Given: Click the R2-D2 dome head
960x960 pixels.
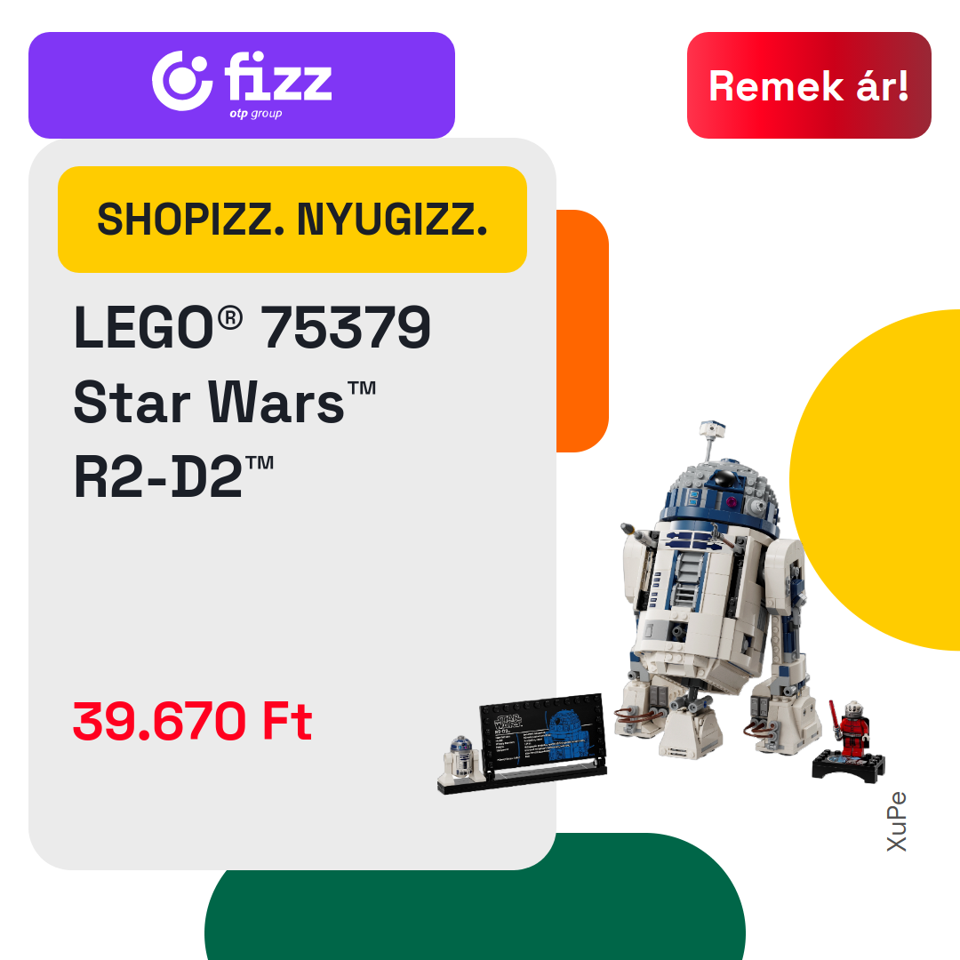Looking at the screenshot, I should [721, 492].
